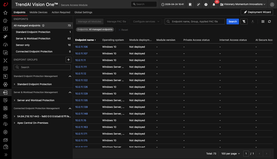Click Manage PAC file button
The width and height of the screenshot is (277, 159).
click(x=116, y=21)
